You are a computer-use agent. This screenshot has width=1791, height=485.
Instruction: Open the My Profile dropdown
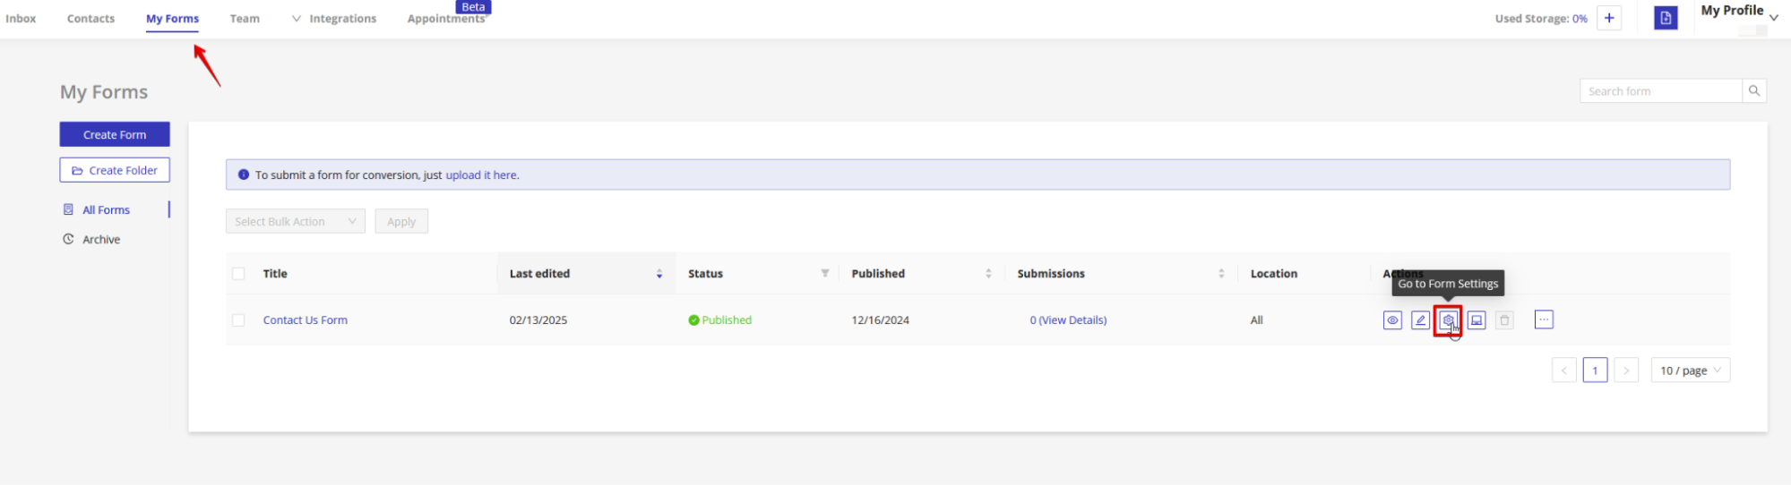pyautogui.click(x=1739, y=13)
